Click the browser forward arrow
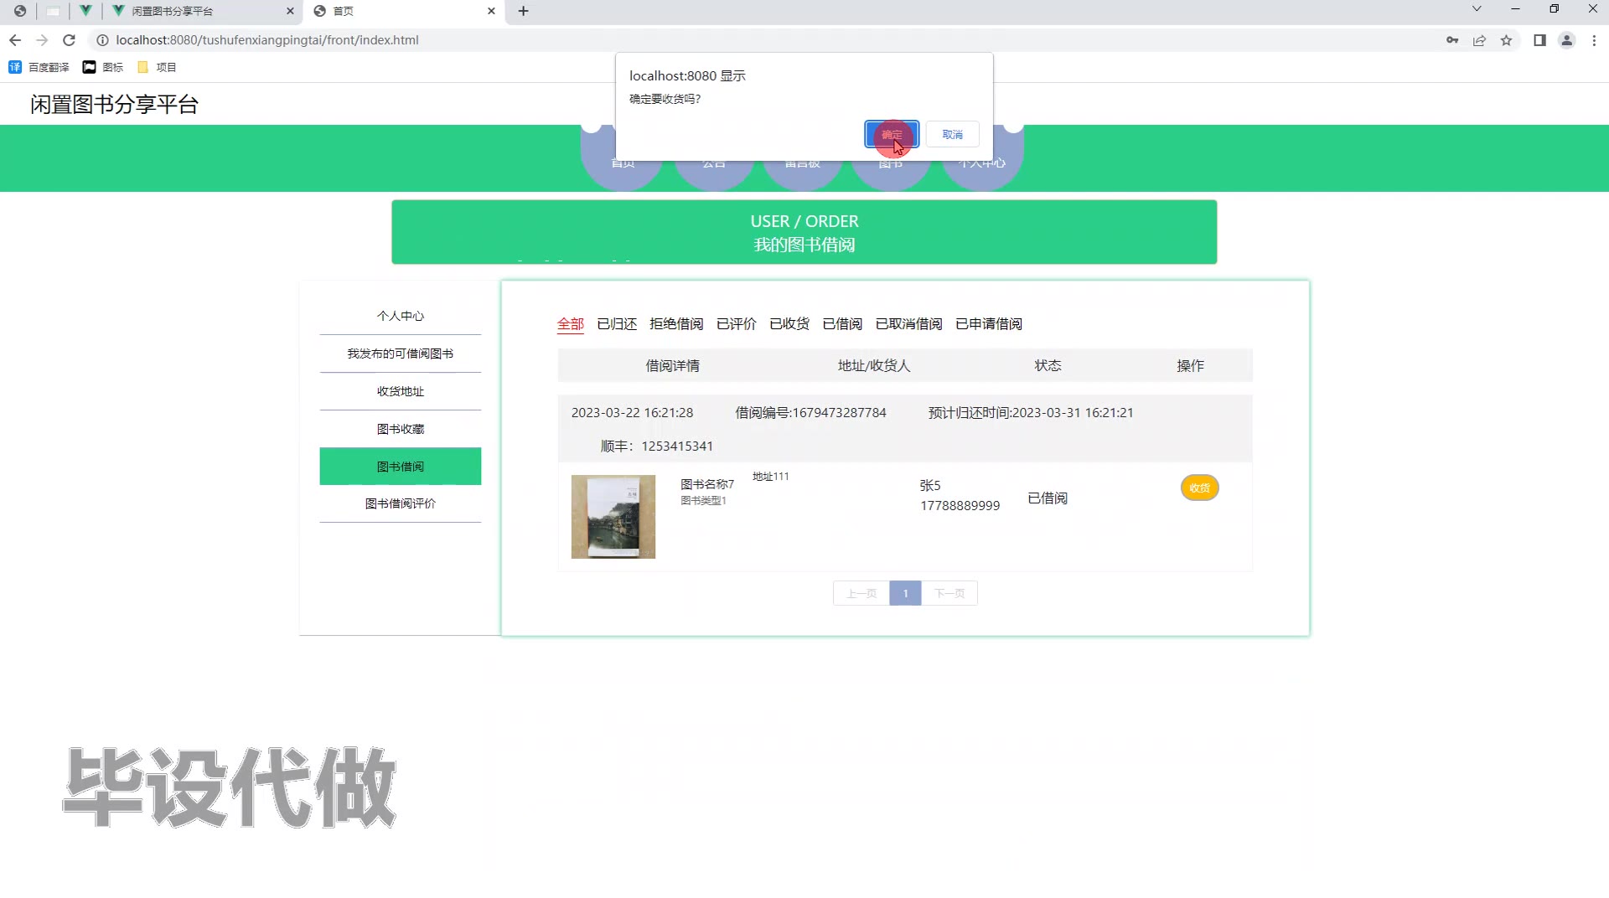 tap(42, 40)
